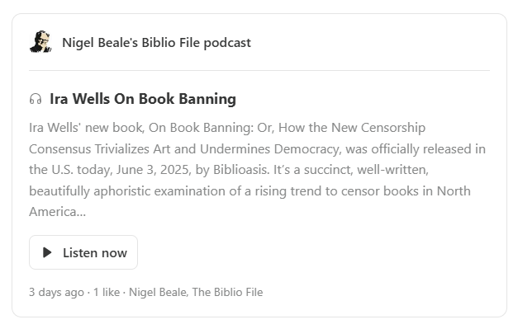The image size is (518, 329).
Task: Click 'Nigel Beale' author name in footer
Action: (x=158, y=292)
